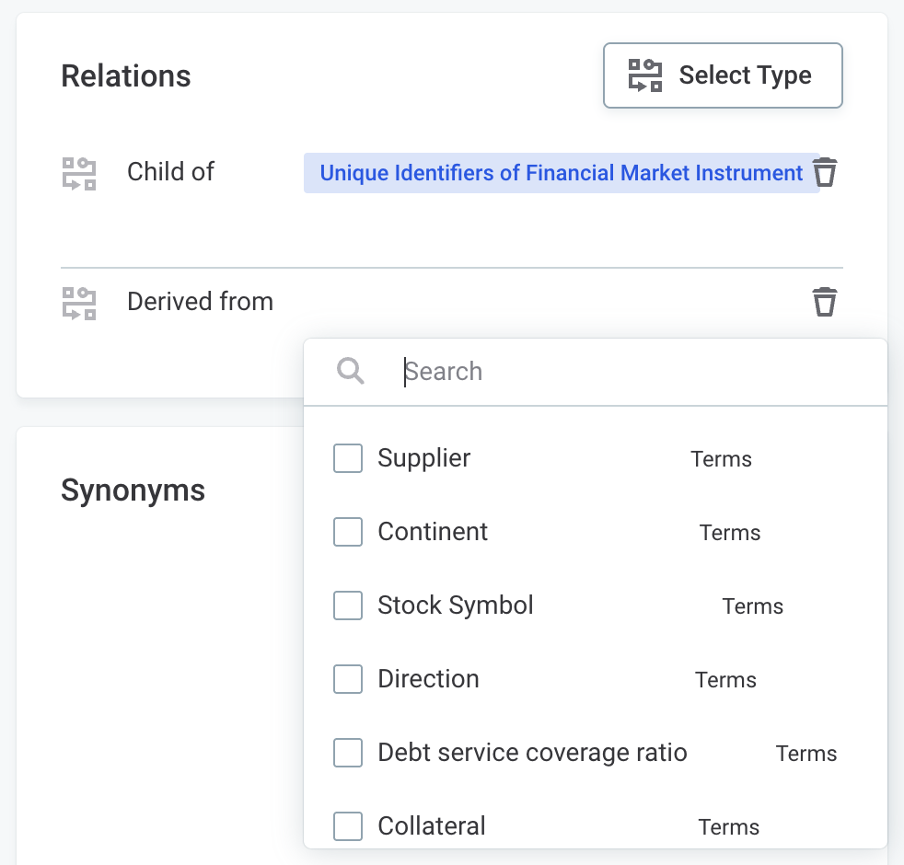Tick the Continent checkbox

[x=348, y=532]
